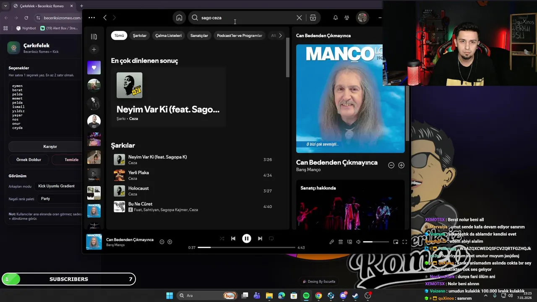Add song via plus in Now Playing panel
Image resolution: width=537 pixels, height=302 pixels.
point(401,165)
